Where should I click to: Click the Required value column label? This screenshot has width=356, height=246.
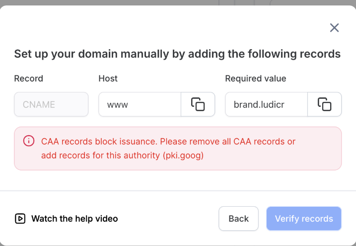255,79
